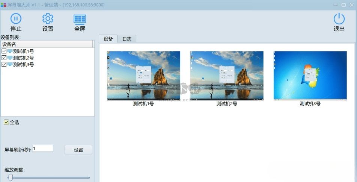Open 设置 gear icon in toolbar
Image resolution: width=357 pixels, height=182 pixels.
pyautogui.click(x=48, y=18)
